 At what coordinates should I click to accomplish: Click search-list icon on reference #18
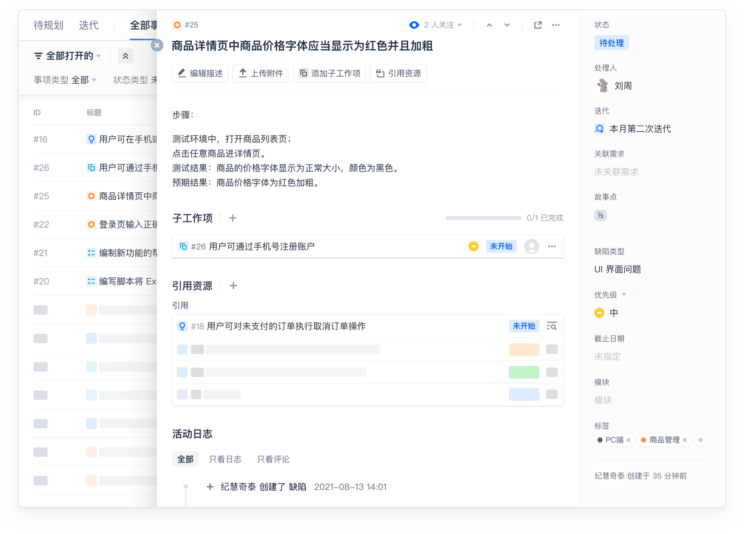(x=552, y=326)
